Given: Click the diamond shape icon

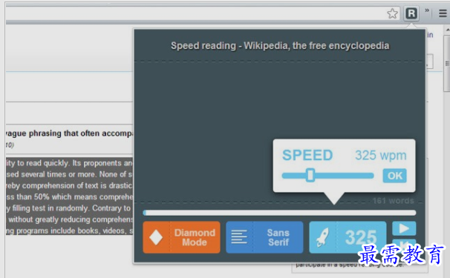Looking at the screenshot, I should [156, 237].
